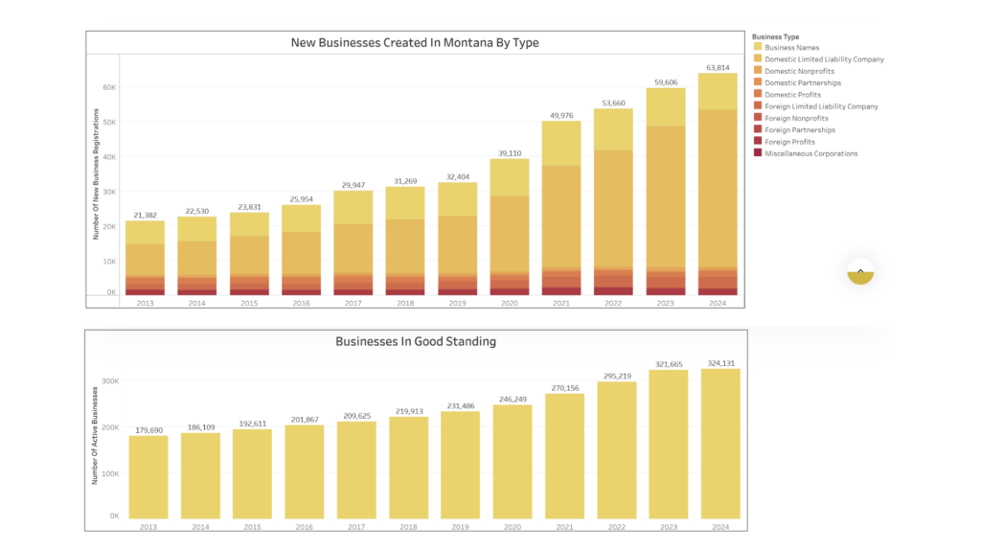The width and height of the screenshot is (981, 552).
Task: Click the Domestic Nonprofits legend swatch
Action: click(x=758, y=71)
